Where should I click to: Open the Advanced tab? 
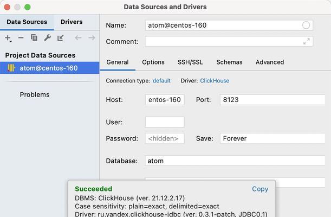click(270, 62)
